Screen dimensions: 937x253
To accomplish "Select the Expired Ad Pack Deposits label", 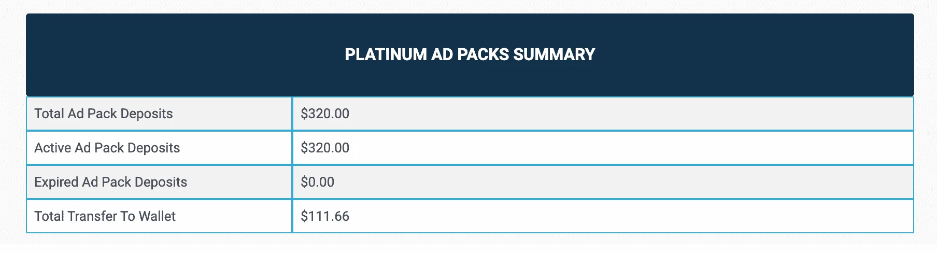I will click(111, 182).
